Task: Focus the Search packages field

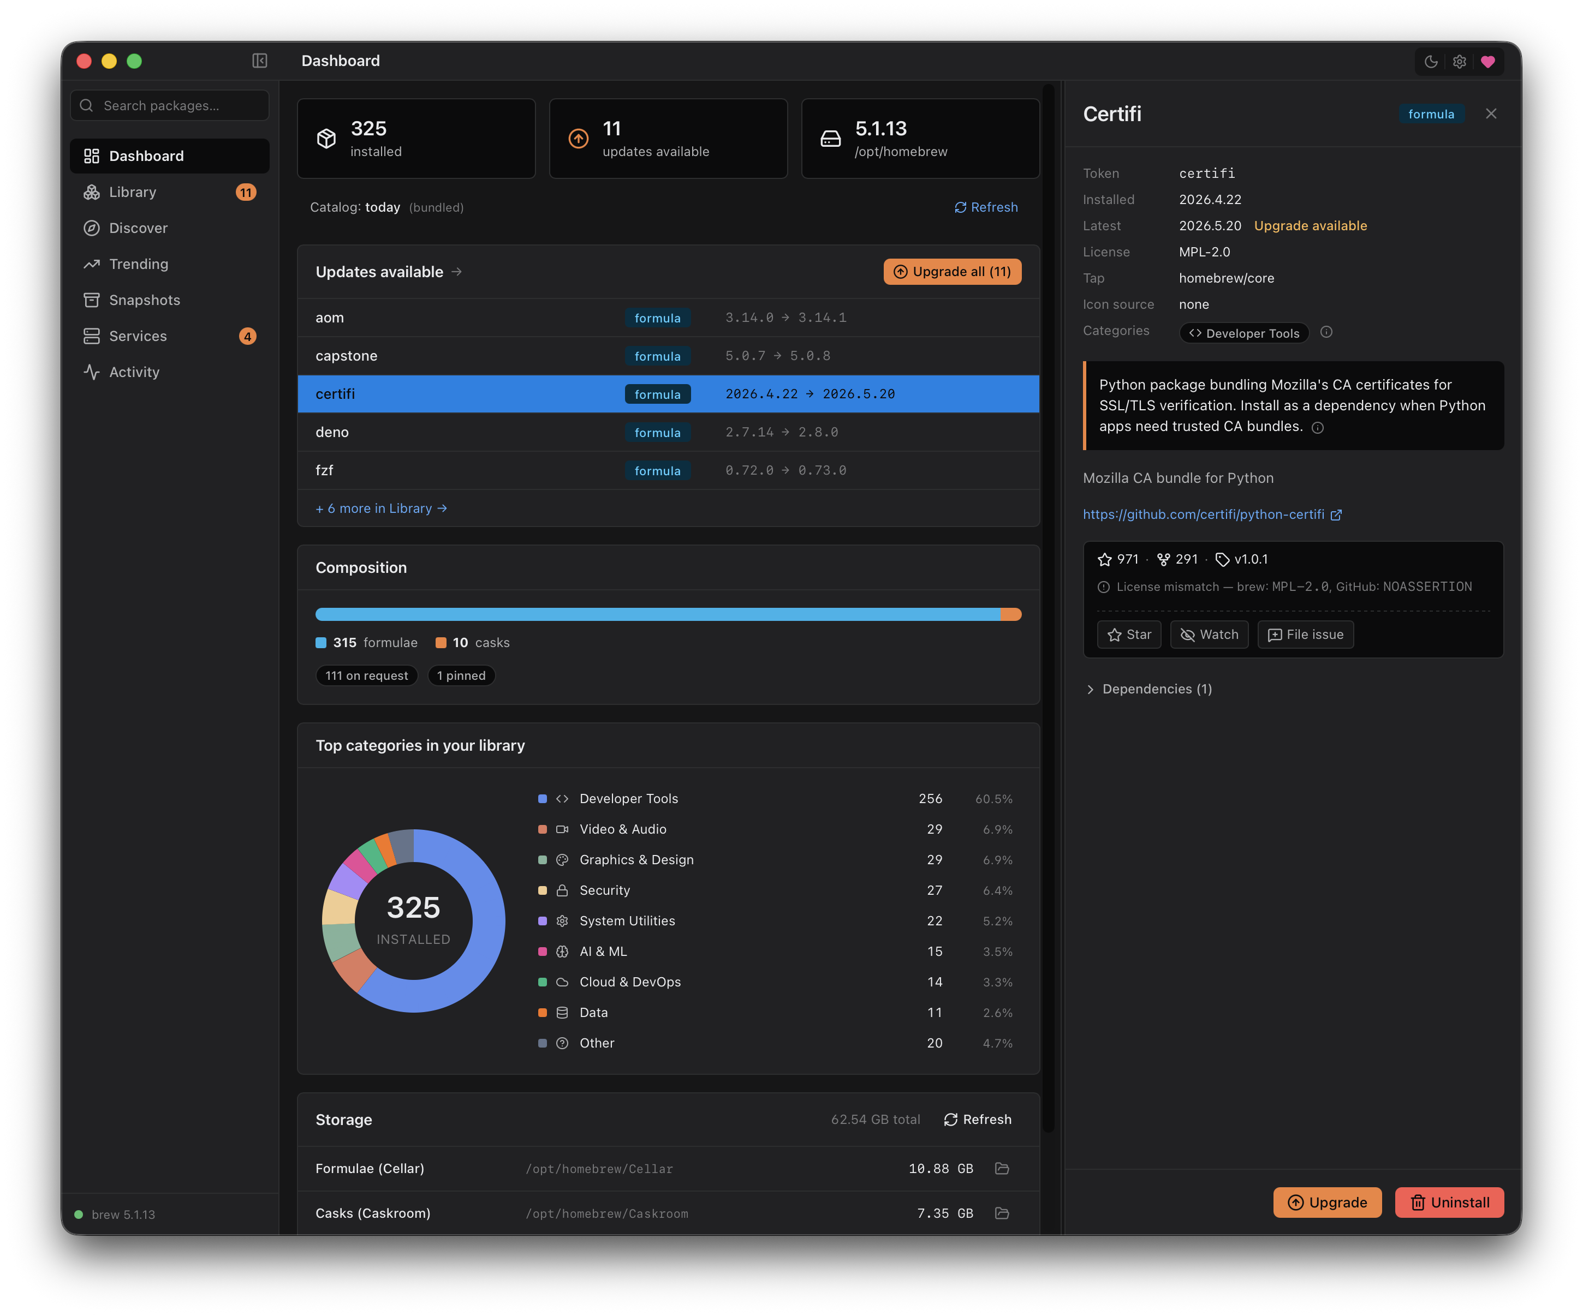Action: [170, 105]
